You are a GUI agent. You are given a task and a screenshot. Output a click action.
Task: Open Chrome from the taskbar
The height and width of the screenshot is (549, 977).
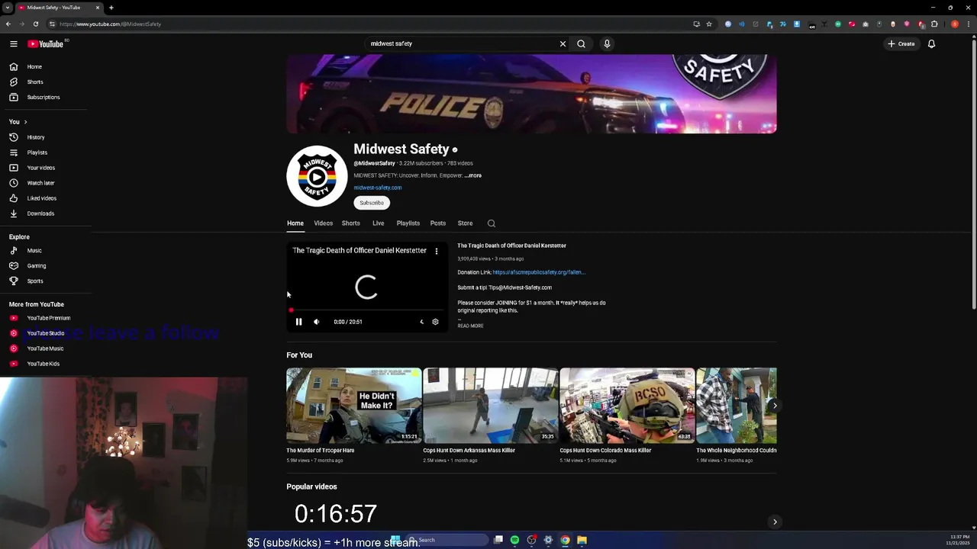[565, 540]
